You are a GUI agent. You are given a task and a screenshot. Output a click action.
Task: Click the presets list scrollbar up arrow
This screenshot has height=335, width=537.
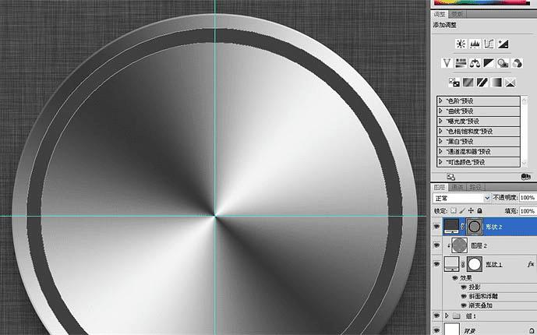click(524, 100)
